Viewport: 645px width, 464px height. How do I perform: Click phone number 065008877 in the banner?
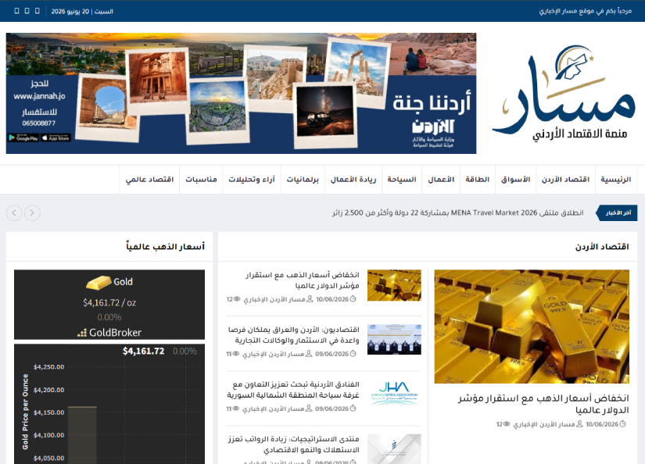[39, 123]
